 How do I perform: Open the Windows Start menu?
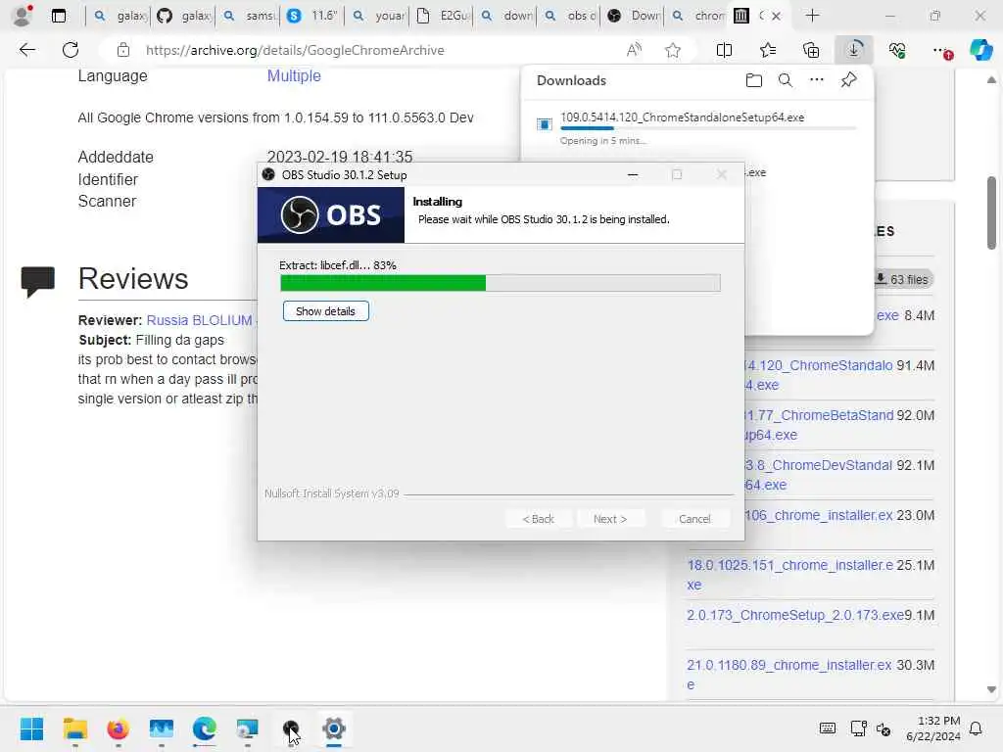[31, 728]
